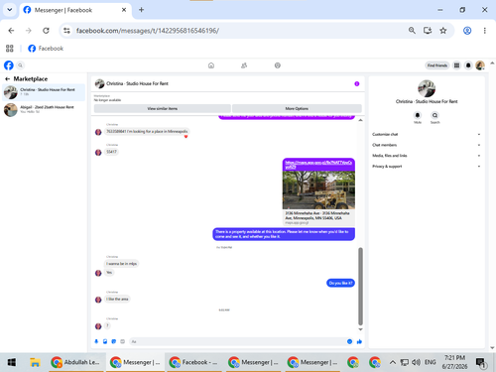Click the volume icon in system tray
The height and width of the screenshot is (372, 496).
(x=416, y=362)
